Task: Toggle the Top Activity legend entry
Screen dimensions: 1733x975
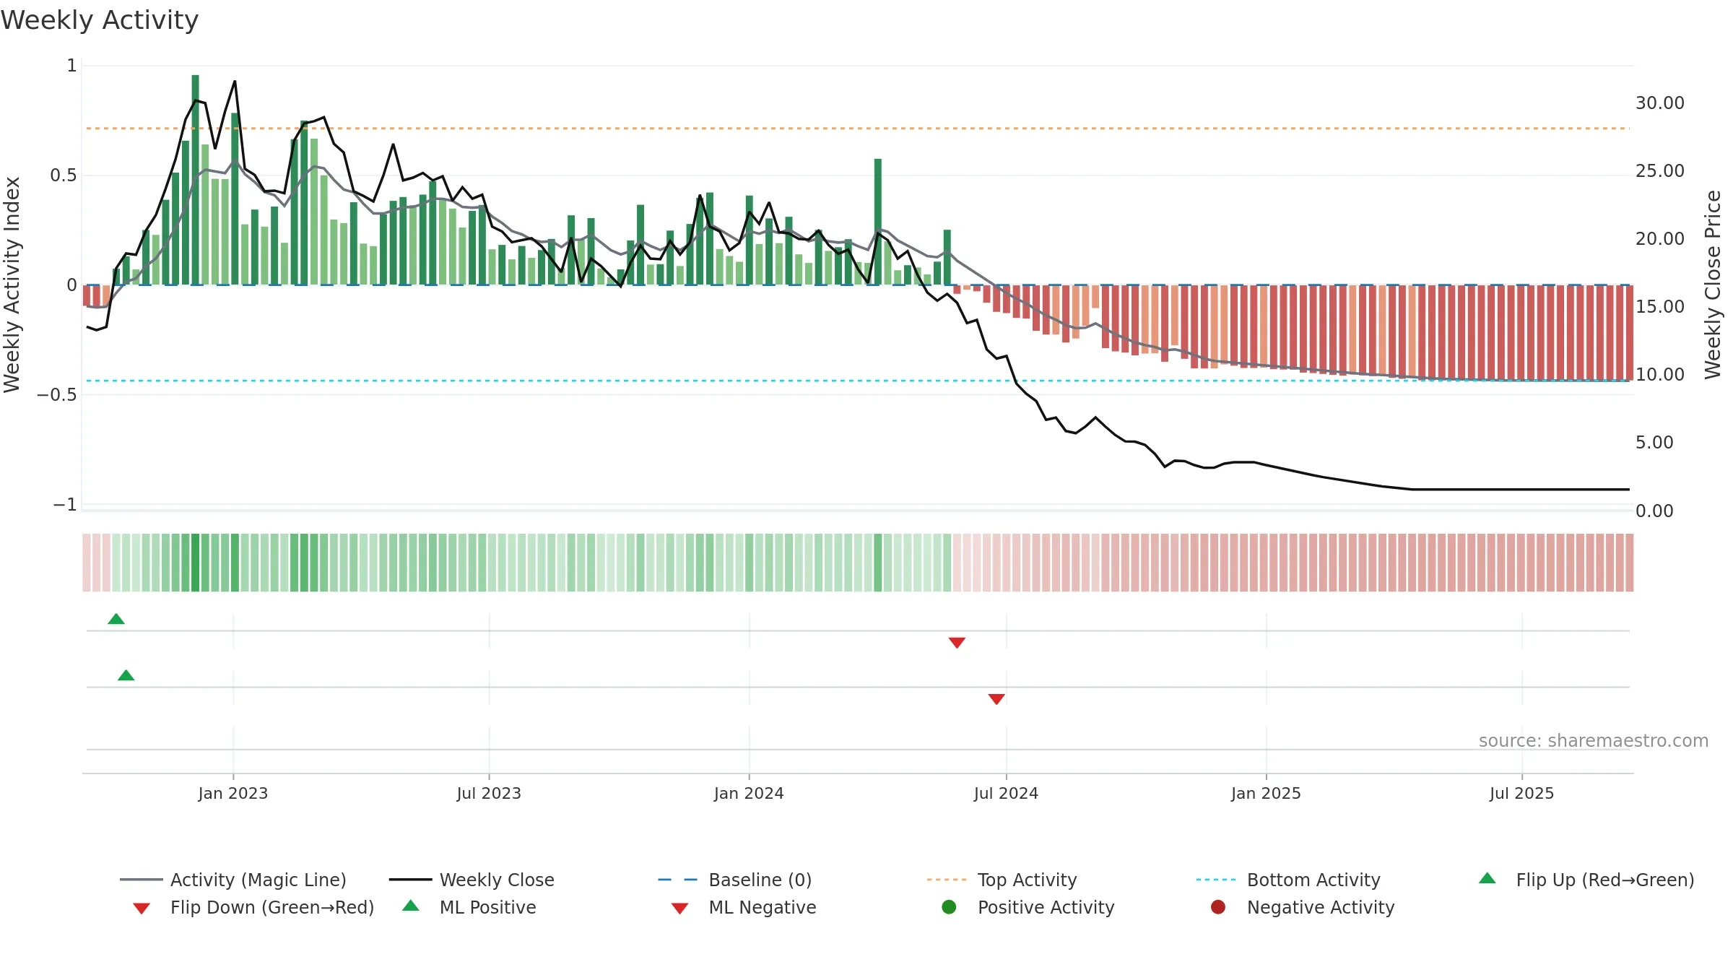Action: point(1002,880)
